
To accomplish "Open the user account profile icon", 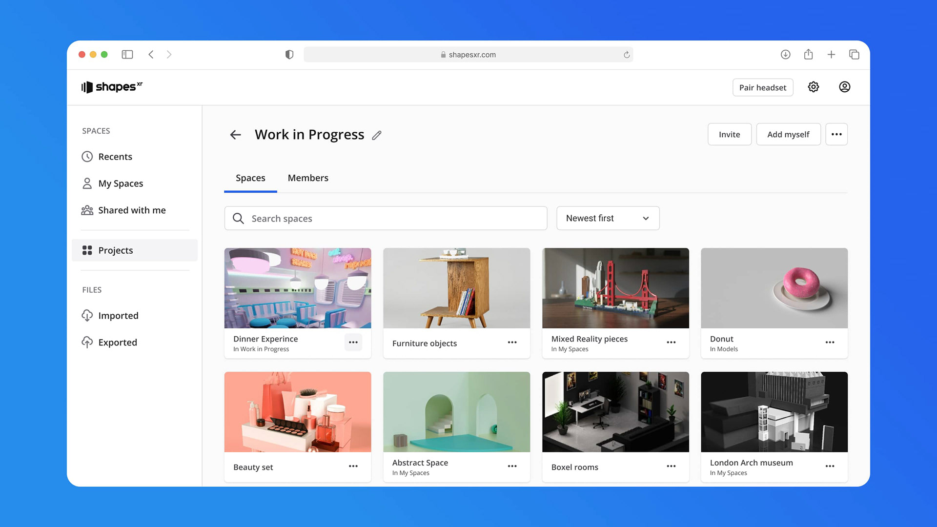I will [844, 87].
